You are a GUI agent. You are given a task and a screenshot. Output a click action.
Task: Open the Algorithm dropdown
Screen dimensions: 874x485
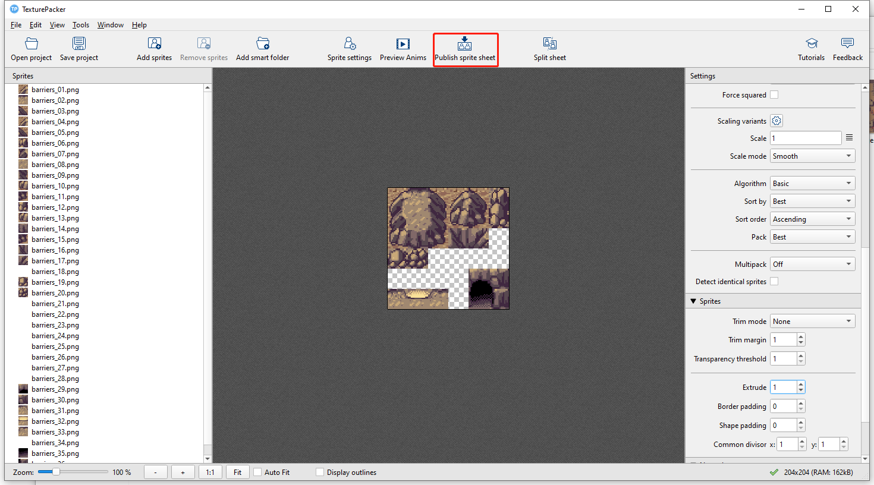tap(813, 183)
